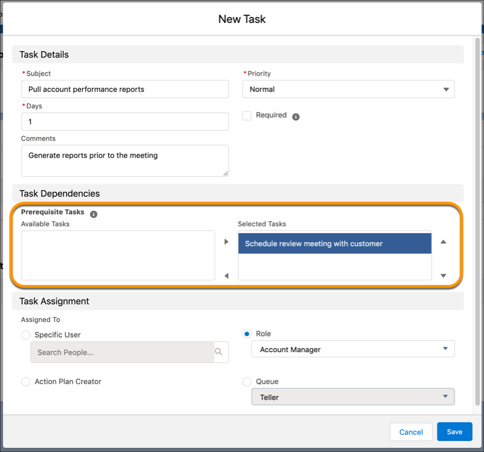Click the magnifier icon in Search People
The height and width of the screenshot is (452, 484).
[x=218, y=352]
